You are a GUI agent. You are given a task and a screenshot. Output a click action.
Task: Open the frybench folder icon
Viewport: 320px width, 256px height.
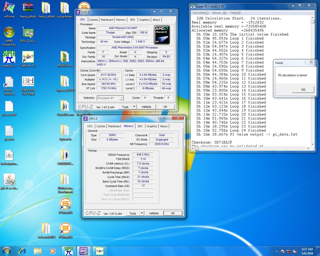[65, 132]
